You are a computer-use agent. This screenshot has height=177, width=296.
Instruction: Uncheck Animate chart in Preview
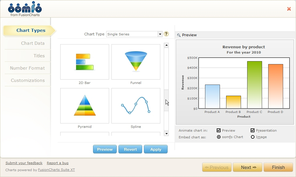point(218,130)
